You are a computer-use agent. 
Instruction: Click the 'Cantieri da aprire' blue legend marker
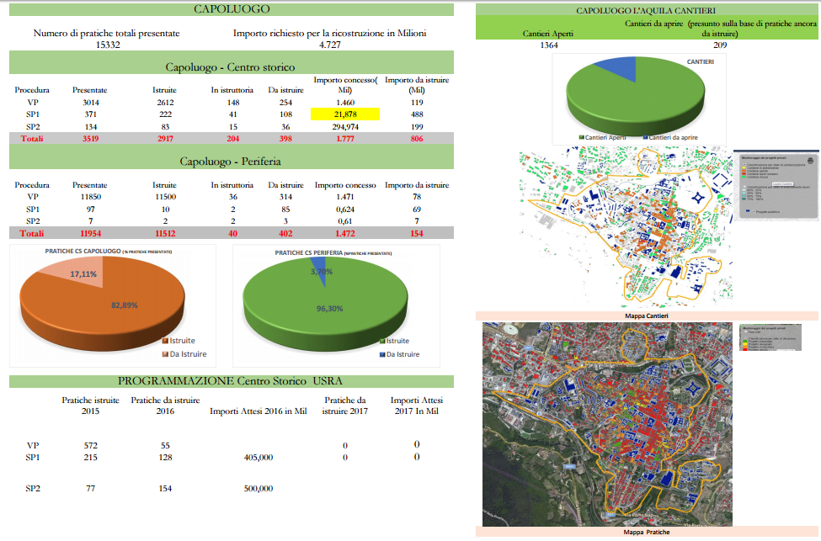point(645,136)
